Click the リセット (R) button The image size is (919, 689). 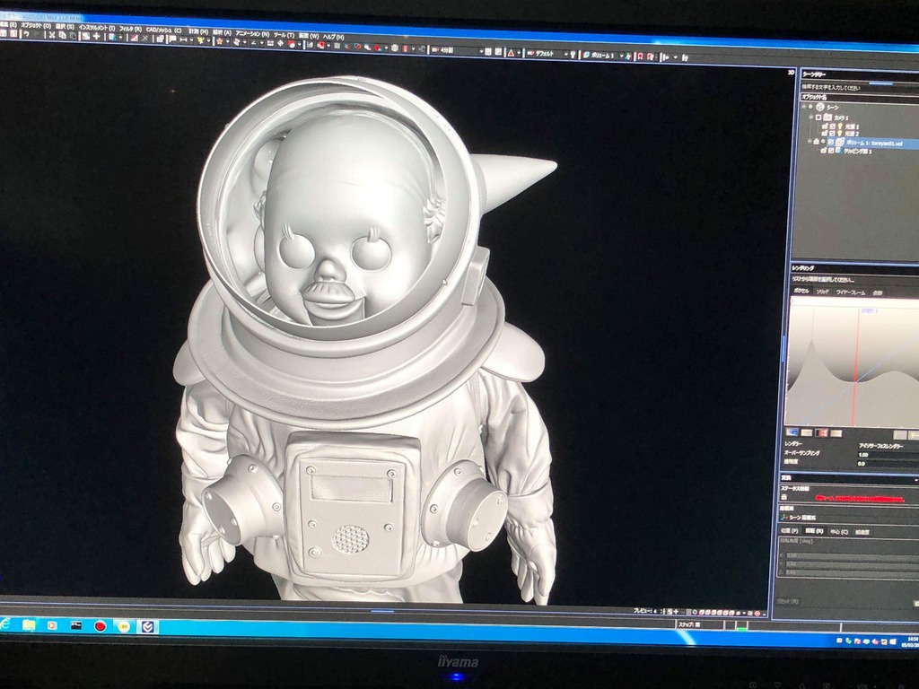pos(788,602)
